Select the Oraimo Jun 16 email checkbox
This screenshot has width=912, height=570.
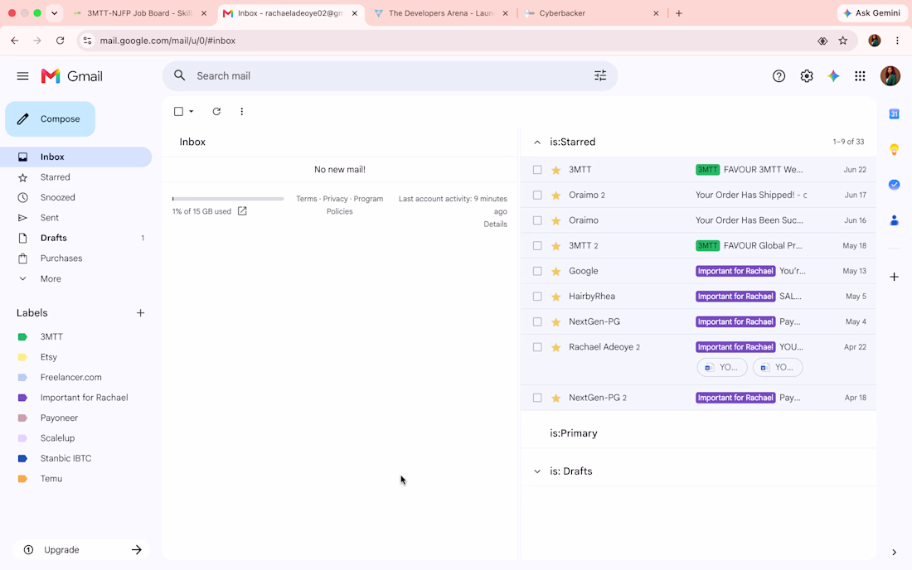537,220
